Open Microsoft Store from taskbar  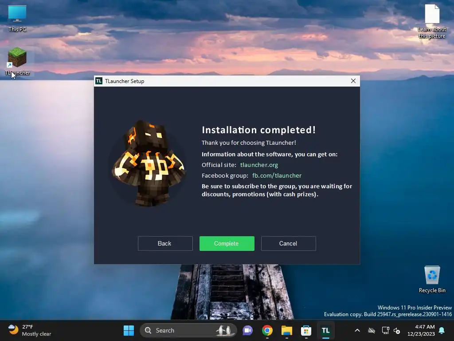[x=306, y=330]
